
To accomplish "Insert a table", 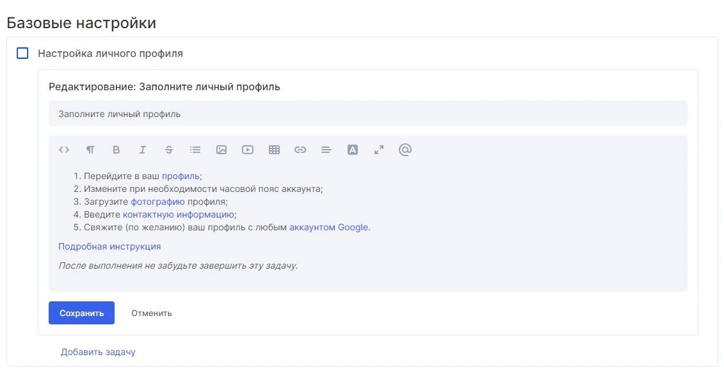I will pos(274,150).
